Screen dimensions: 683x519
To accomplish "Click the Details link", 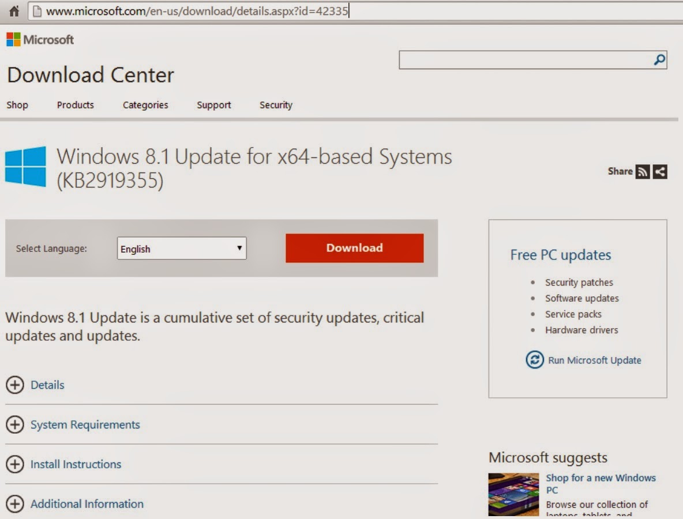I will pos(47,385).
